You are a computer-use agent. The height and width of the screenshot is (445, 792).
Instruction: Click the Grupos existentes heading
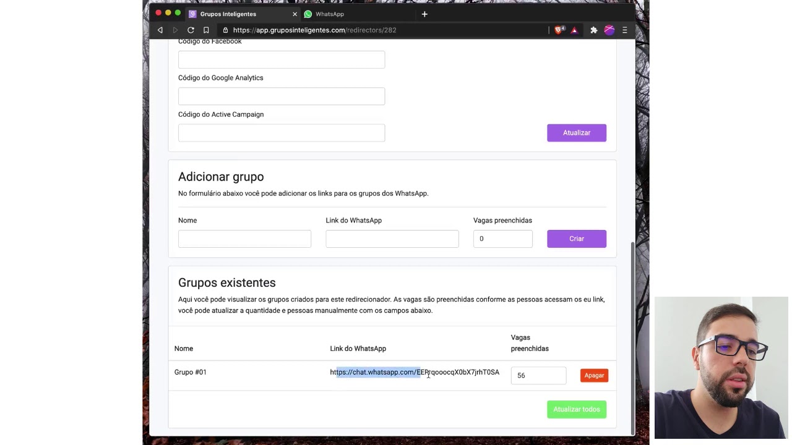pyautogui.click(x=227, y=282)
